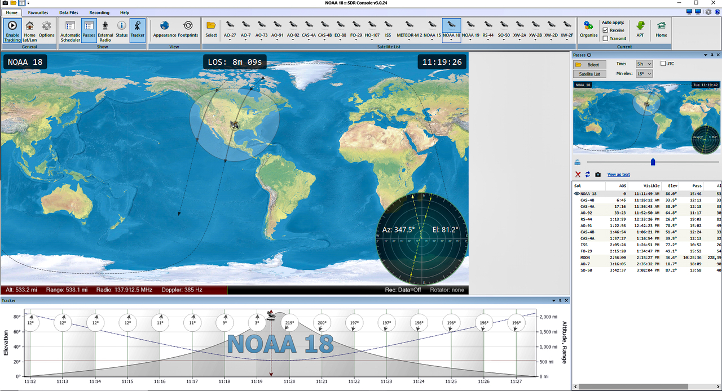Open the Help ribbon tab
The width and height of the screenshot is (722, 391).
pos(125,12)
